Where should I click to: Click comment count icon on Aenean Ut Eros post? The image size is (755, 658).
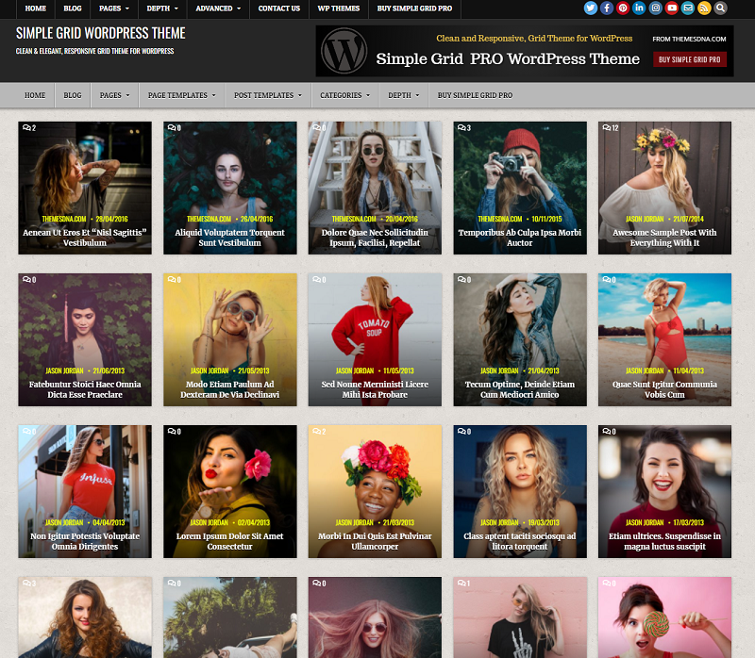pyautogui.click(x=29, y=128)
